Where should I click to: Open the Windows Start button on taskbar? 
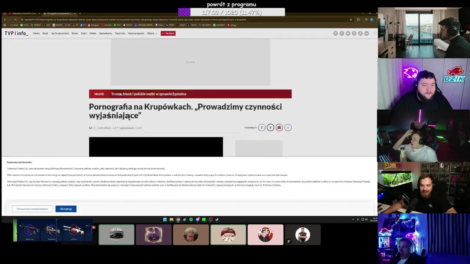tap(165, 220)
